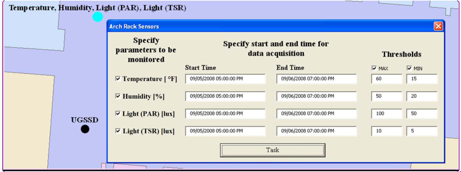The image size is (461, 172).
Task: Toggle the Light (TSR) [lux] checkbox
Action: click(x=118, y=131)
